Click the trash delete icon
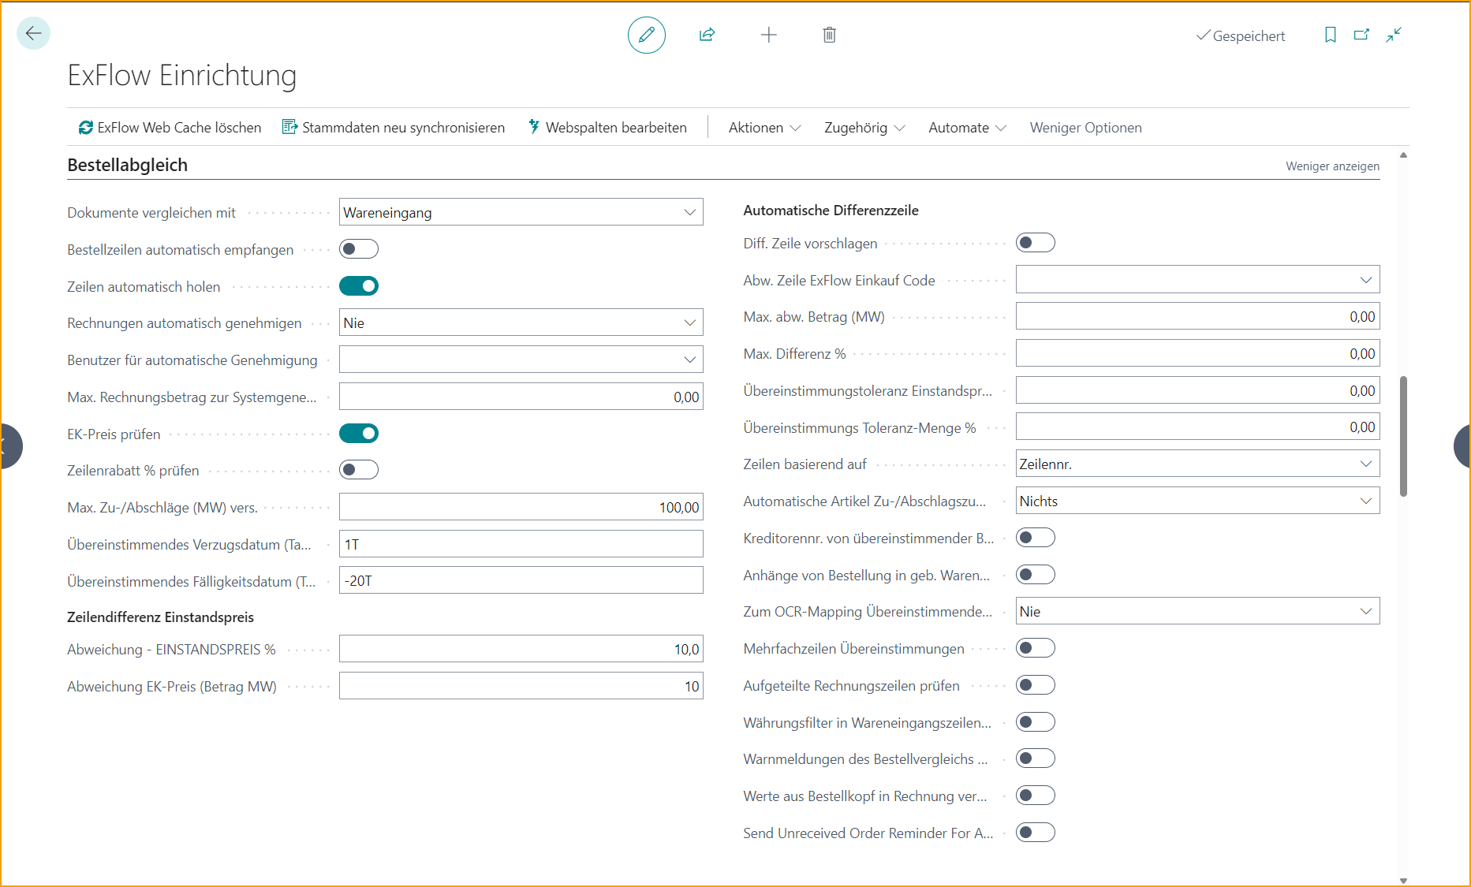The width and height of the screenshot is (1471, 887). click(830, 35)
